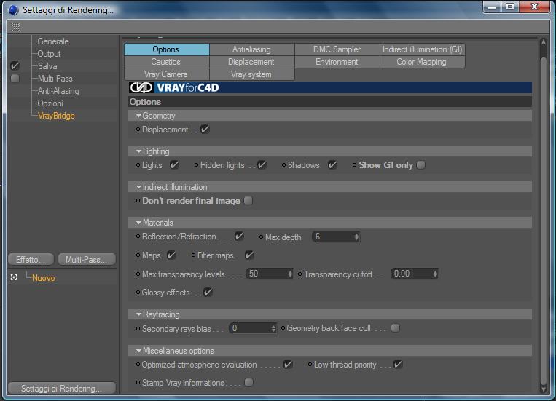Open the Environment tab
Image resolution: width=556 pixels, height=401 pixels.
click(337, 62)
